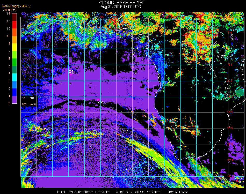246x194 pixels.
Task: Click the '1' tick label on colorbar
Action: [x=9, y=96]
